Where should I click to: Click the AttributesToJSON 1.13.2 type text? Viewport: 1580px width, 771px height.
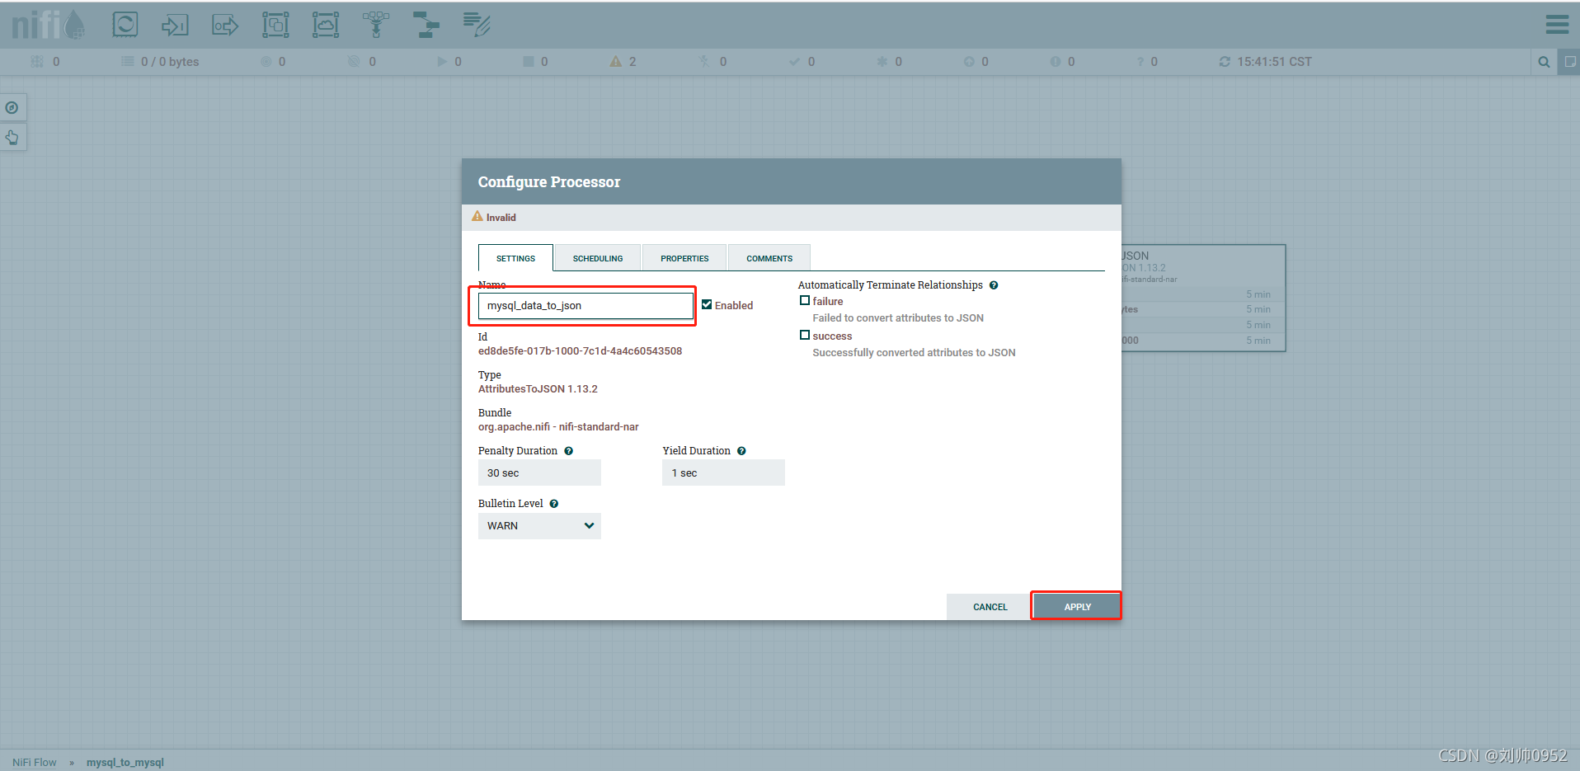click(x=538, y=389)
